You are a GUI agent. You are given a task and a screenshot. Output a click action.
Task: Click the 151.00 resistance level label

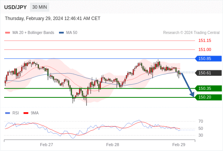[x=205, y=49]
